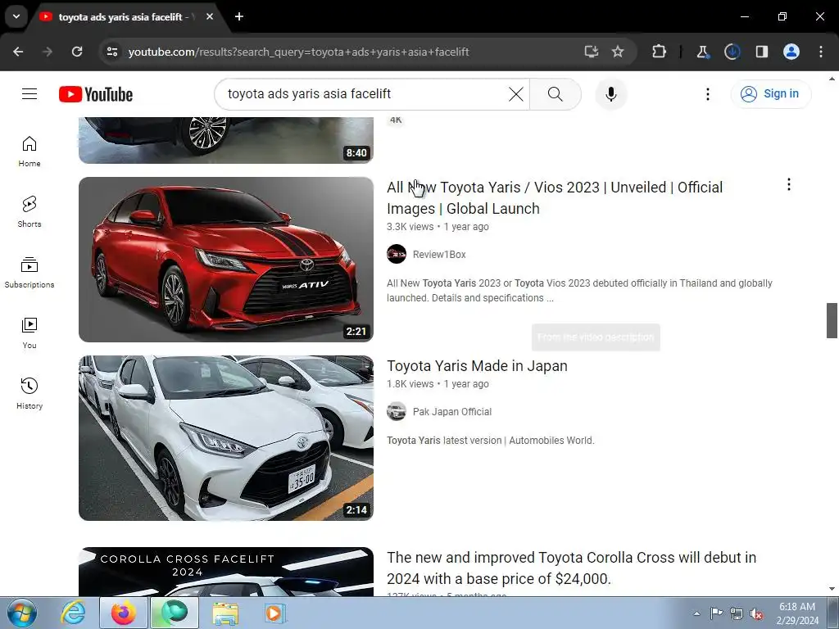Play the red Yaris ATIV thumbnail

(x=226, y=260)
